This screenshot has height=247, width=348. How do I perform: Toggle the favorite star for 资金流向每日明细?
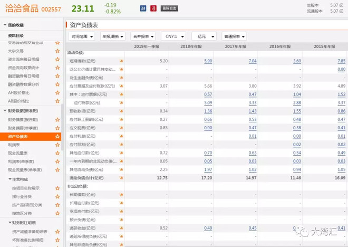point(57,59)
